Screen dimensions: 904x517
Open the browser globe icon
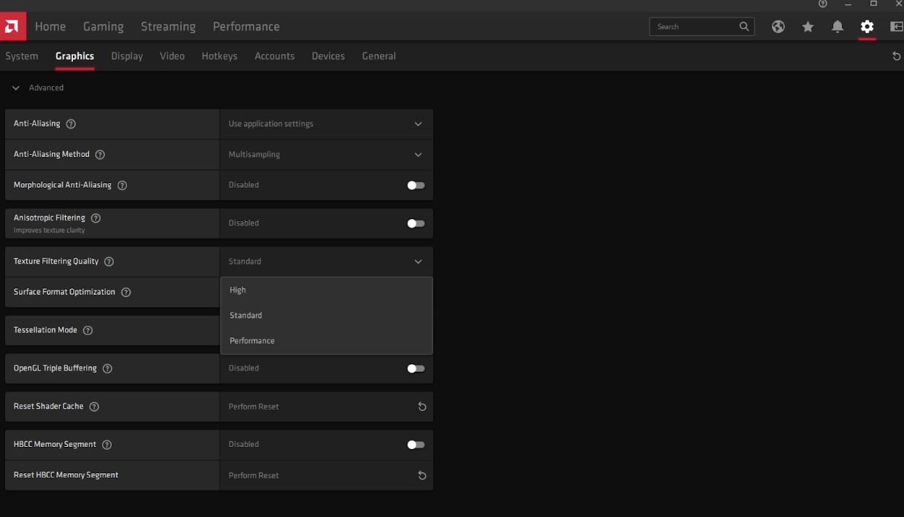tap(778, 26)
